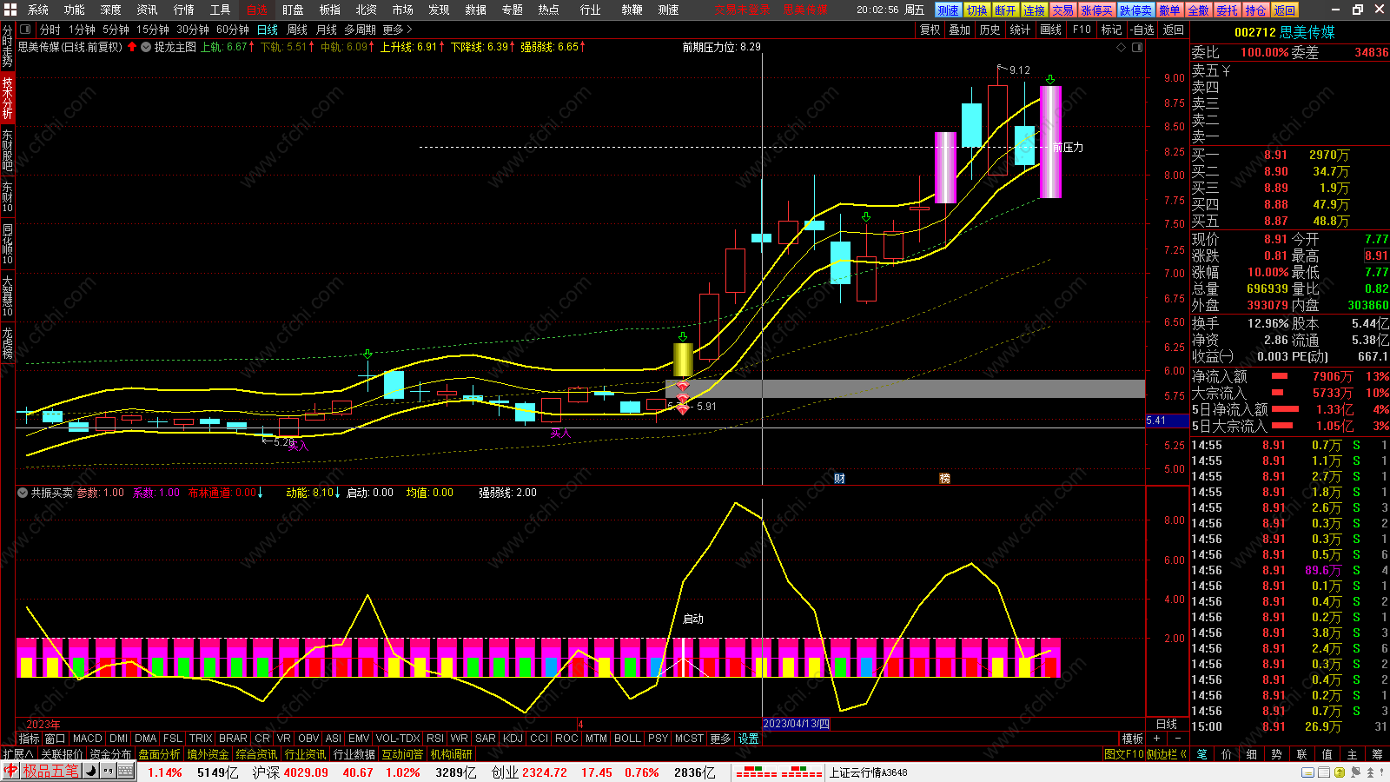
Task: Open the IME soft keyboard icon
Action: [125, 771]
